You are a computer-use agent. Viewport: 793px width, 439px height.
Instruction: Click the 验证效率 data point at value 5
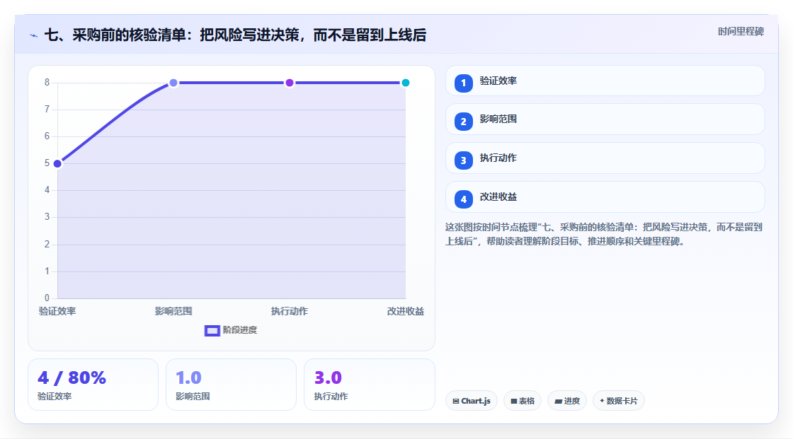(x=57, y=164)
